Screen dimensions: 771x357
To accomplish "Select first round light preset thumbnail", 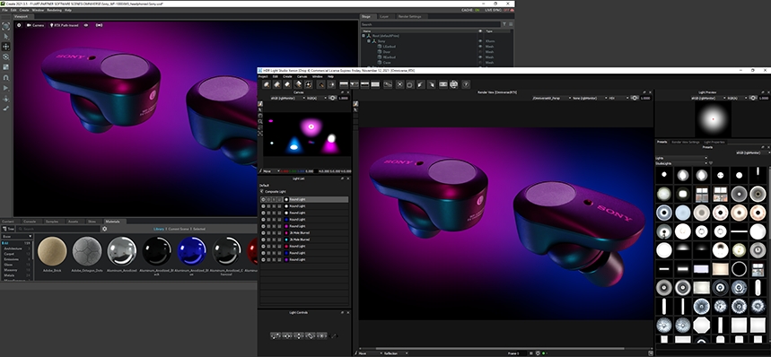I will point(664,174).
